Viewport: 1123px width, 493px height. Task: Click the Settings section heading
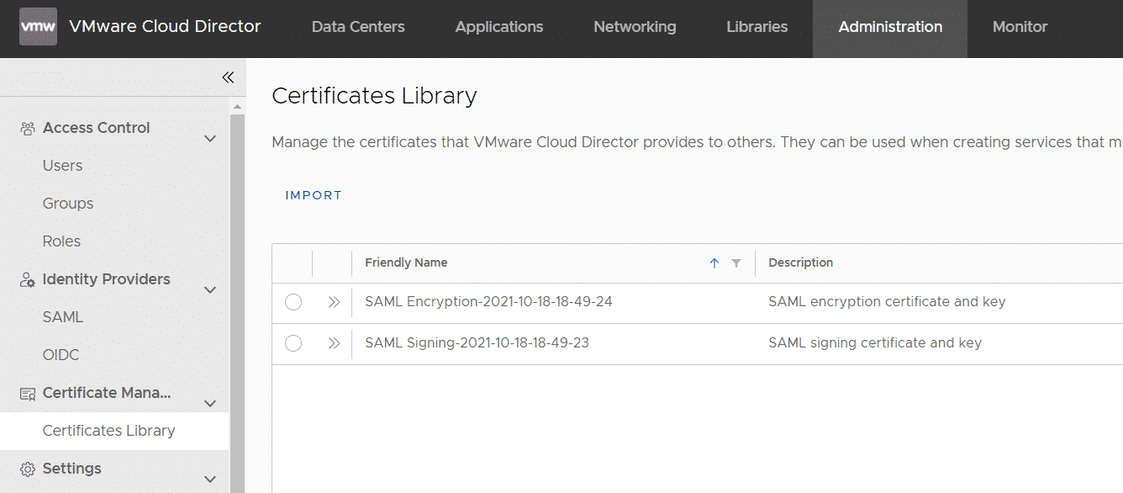point(72,469)
